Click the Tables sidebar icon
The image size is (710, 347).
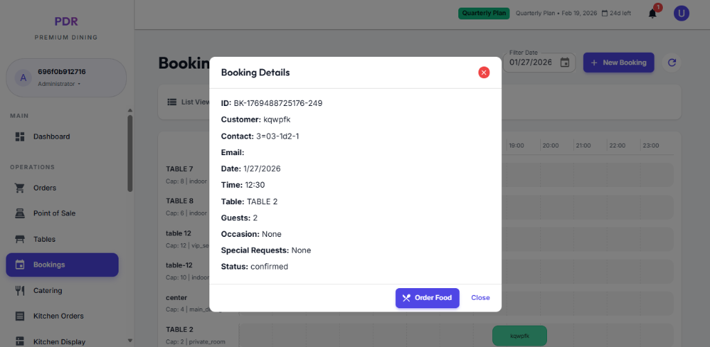(x=20, y=239)
